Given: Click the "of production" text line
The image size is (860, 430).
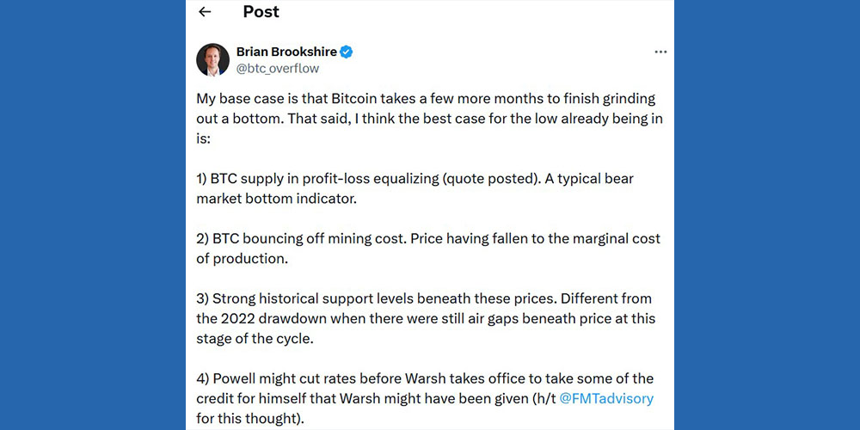Looking at the screenshot, I should click(240, 258).
